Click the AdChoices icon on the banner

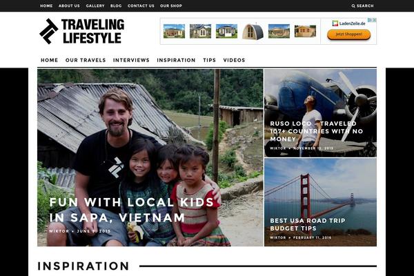tap(373, 20)
